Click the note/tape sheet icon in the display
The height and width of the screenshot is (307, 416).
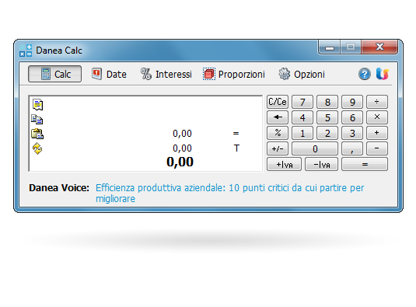37,105
